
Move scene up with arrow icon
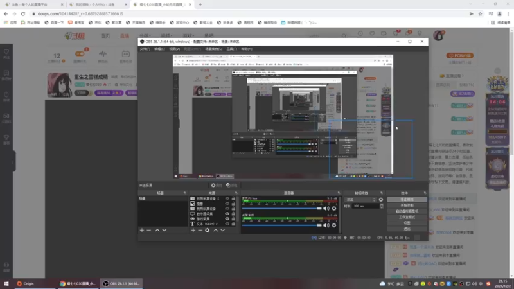pos(157,231)
